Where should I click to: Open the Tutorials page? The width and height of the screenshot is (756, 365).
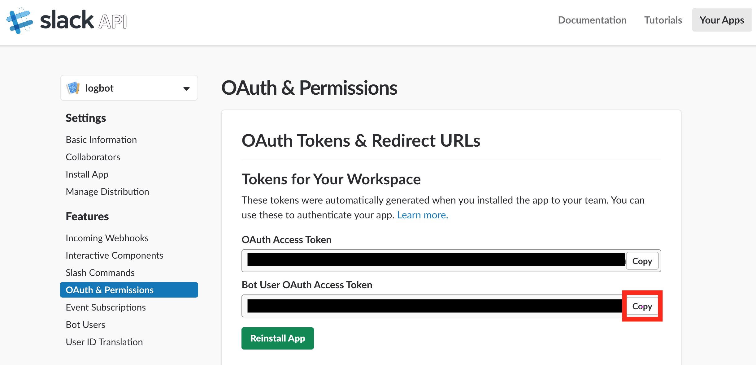coord(663,20)
